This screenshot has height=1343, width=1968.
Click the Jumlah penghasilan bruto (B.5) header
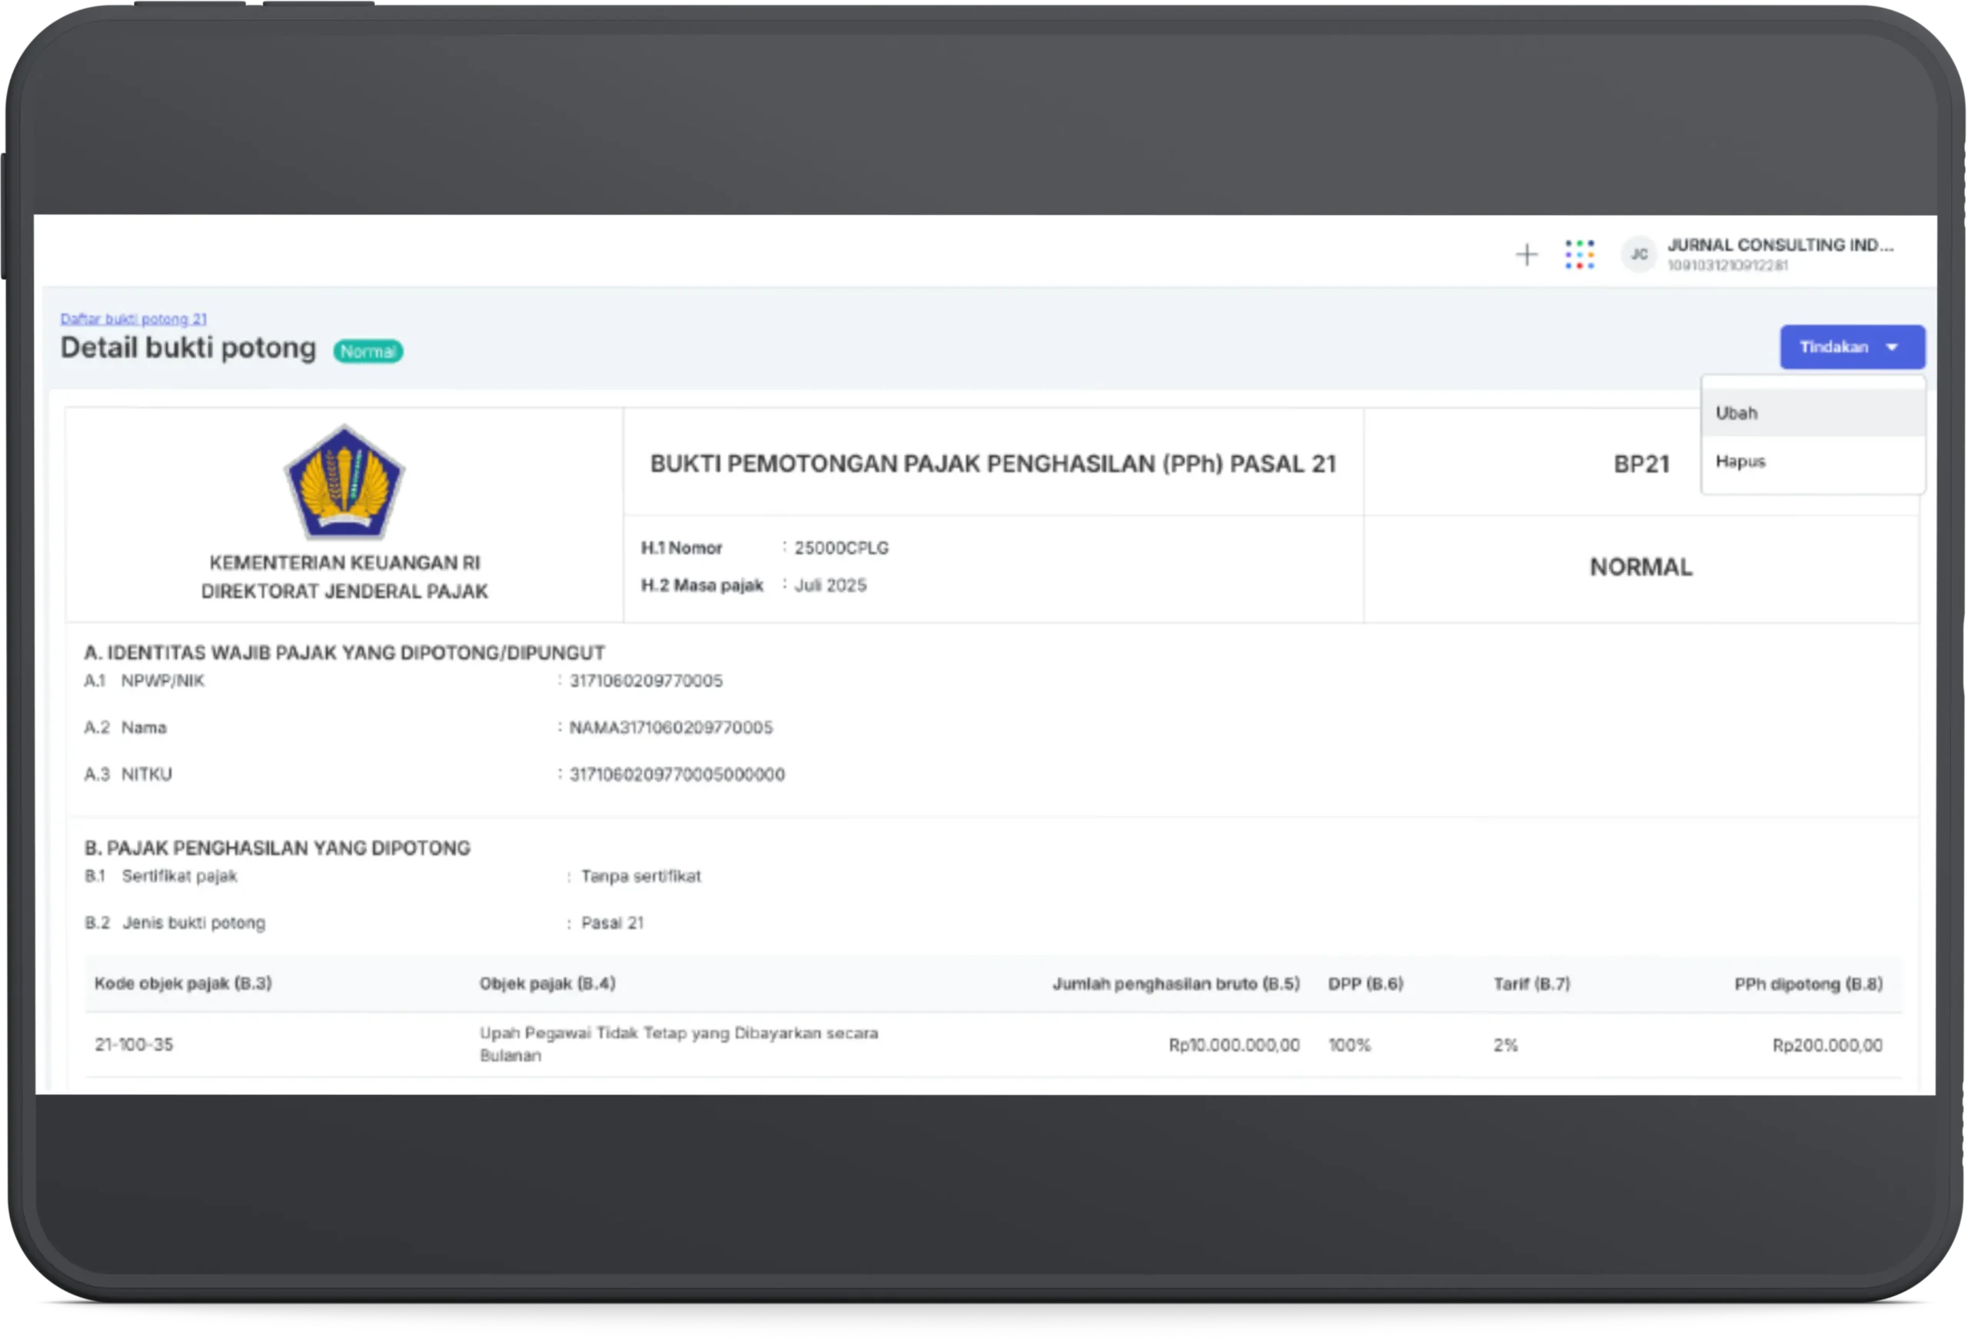pos(1175,984)
